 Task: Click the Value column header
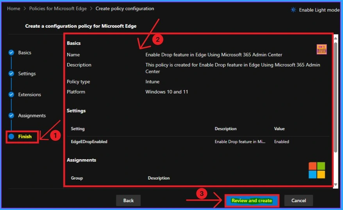coord(279,129)
